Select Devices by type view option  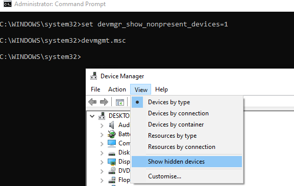pyautogui.click(x=187, y=102)
